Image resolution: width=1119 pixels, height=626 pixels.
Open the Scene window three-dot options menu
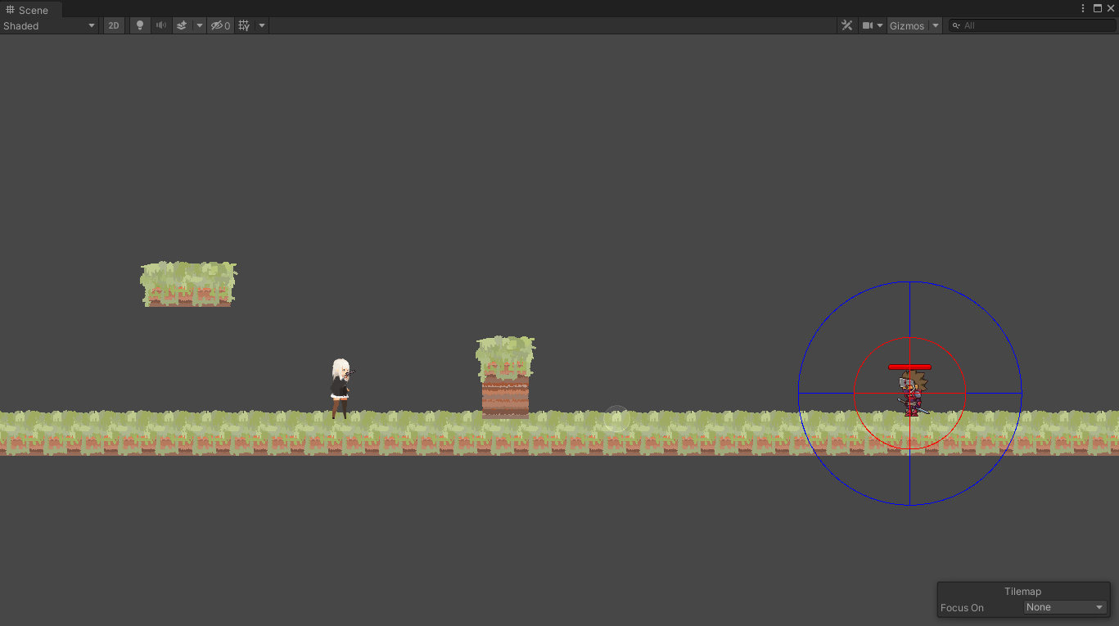pos(1083,8)
